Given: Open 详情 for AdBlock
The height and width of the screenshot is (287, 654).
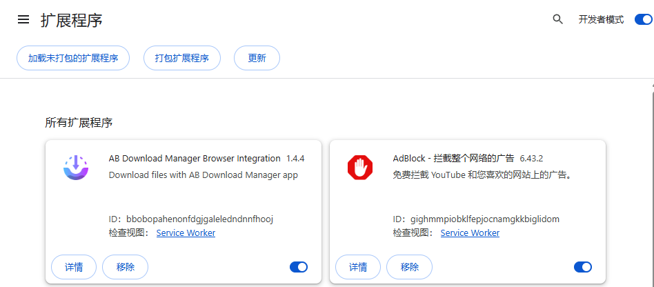Looking at the screenshot, I should pyautogui.click(x=358, y=267).
